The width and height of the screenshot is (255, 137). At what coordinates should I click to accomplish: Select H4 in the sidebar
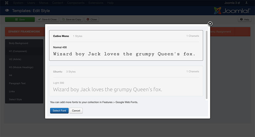(x=24, y=75)
